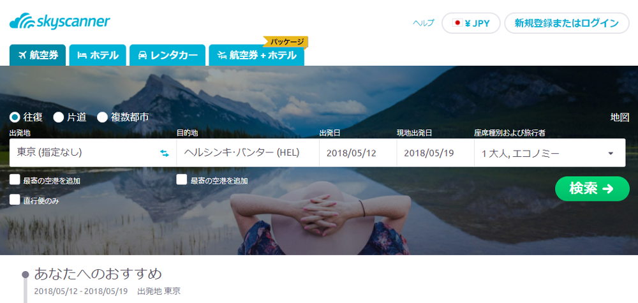Click the green 検索 search button
Image resolution: width=638 pixels, height=303 pixels.
(592, 189)
